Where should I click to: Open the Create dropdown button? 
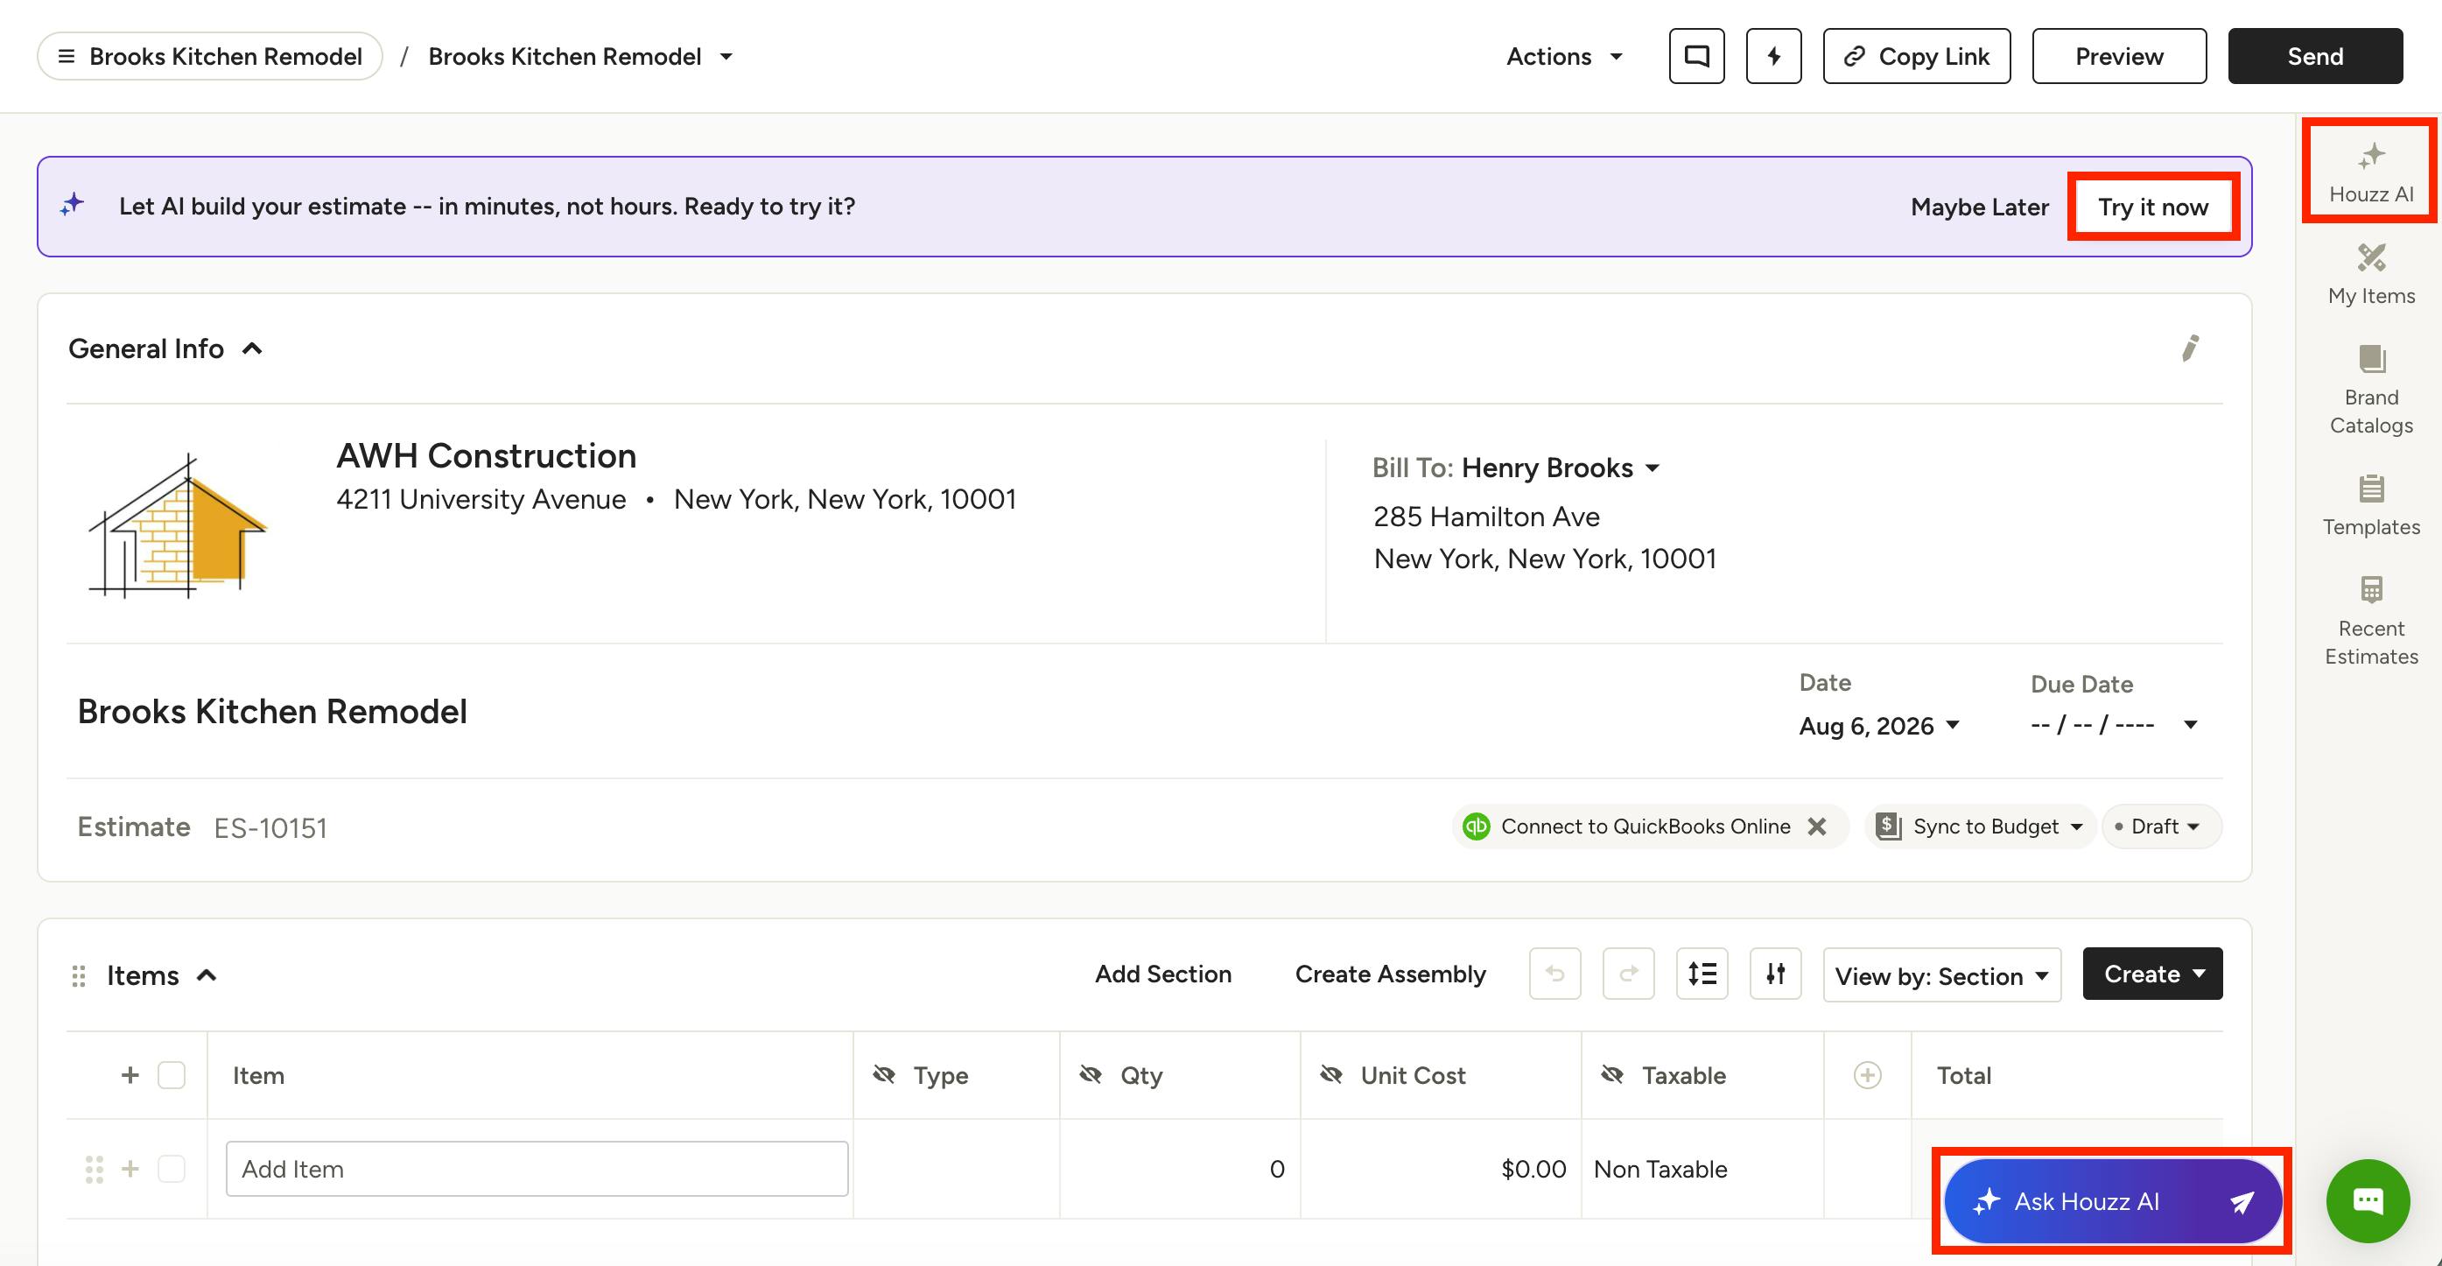2152,973
